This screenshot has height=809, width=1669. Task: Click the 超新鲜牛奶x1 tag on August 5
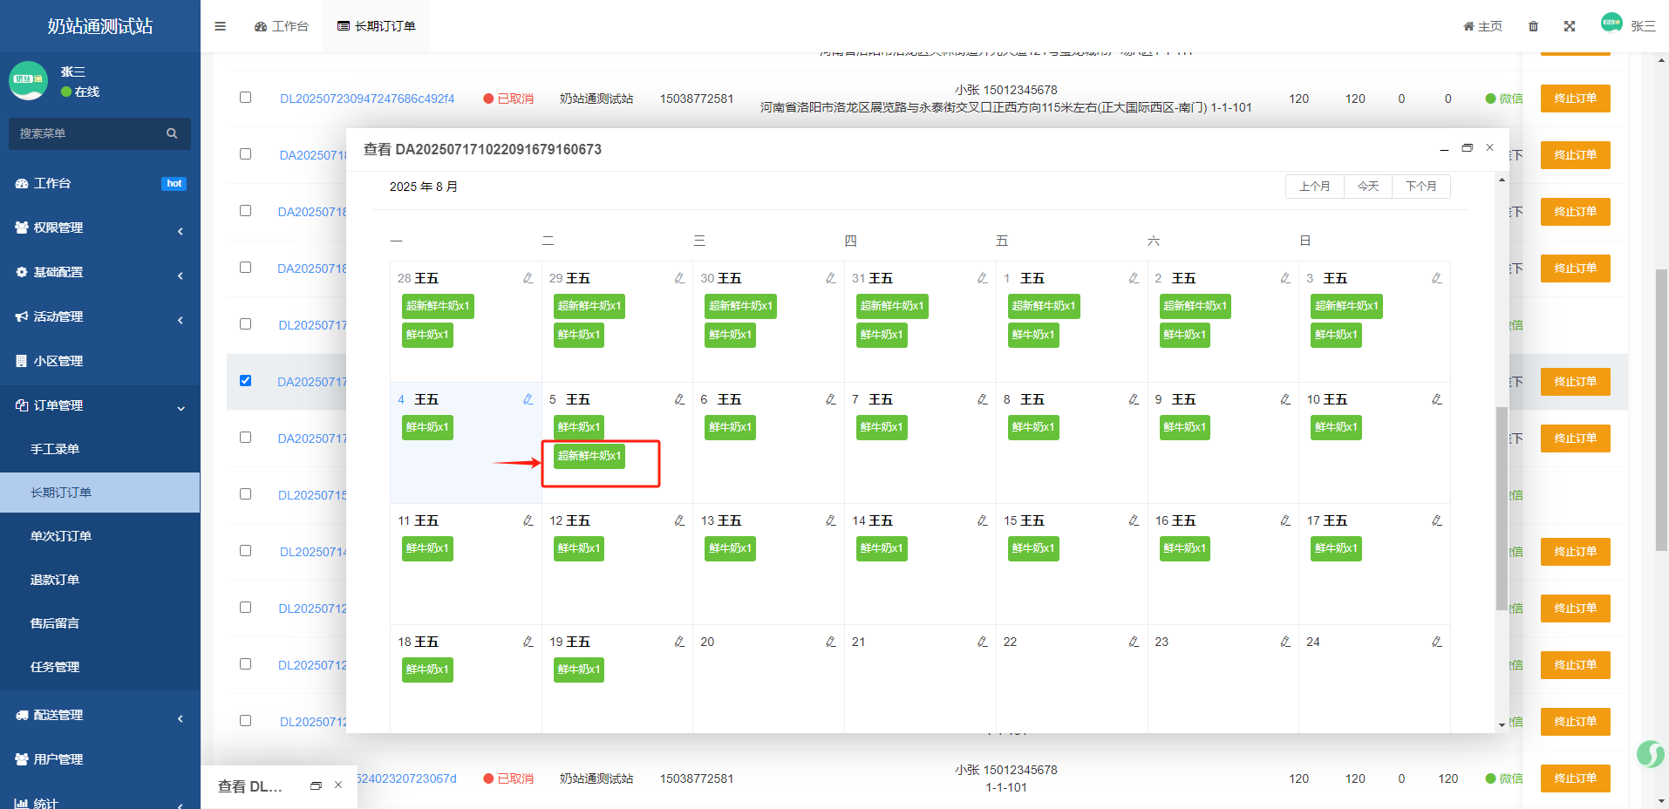589,456
